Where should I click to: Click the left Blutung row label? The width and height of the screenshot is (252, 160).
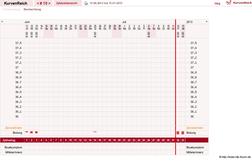[x=17, y=133]
